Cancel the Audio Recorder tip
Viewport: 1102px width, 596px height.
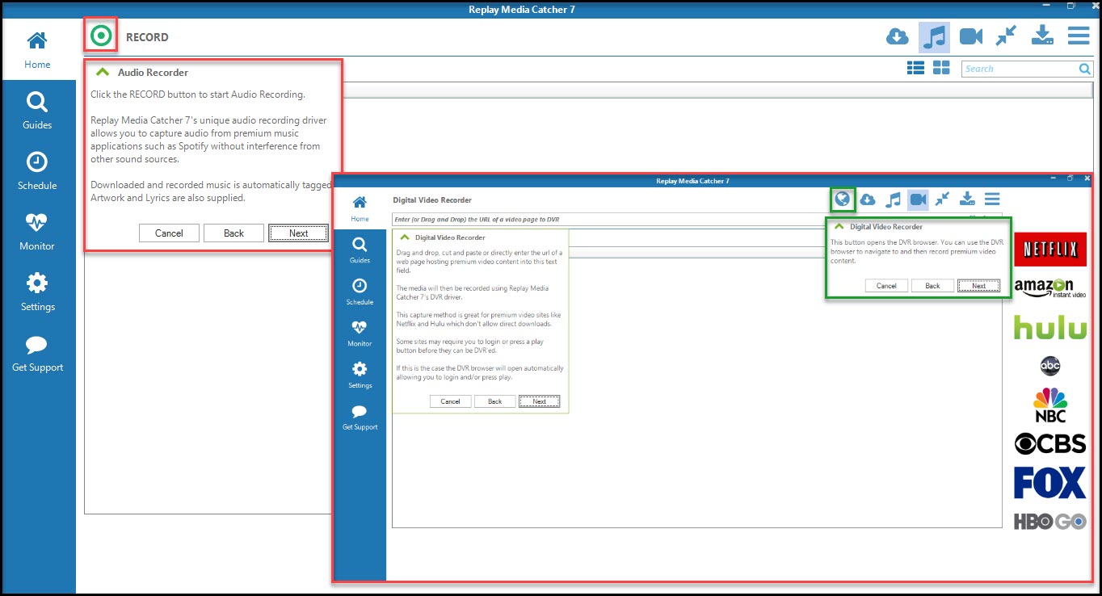tap(170, 233)
